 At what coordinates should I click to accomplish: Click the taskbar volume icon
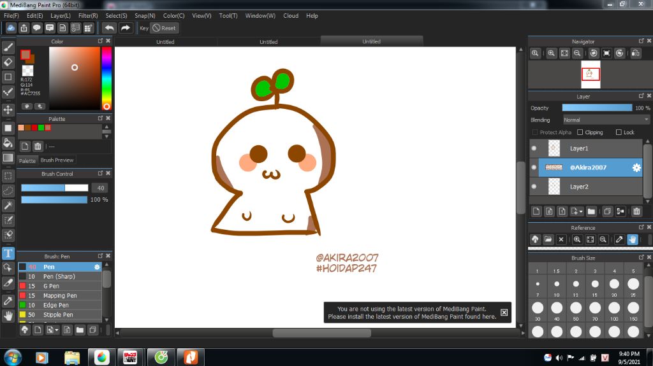click(559, 358)
